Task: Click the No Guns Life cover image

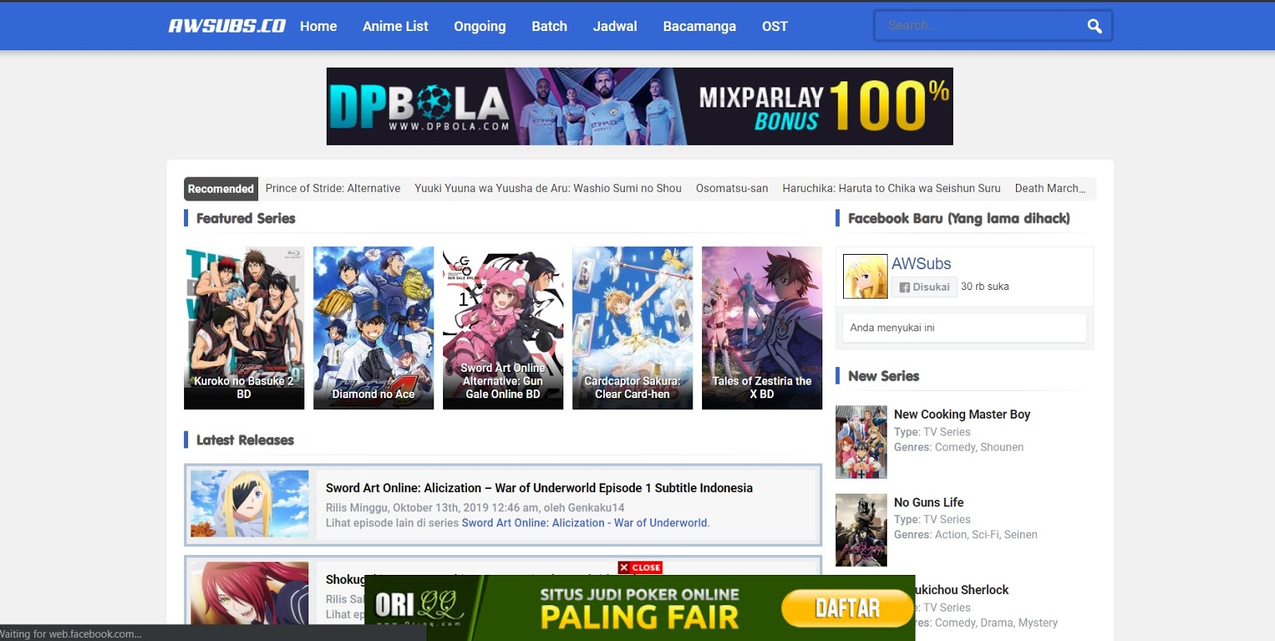Action: tap(861, 530)
